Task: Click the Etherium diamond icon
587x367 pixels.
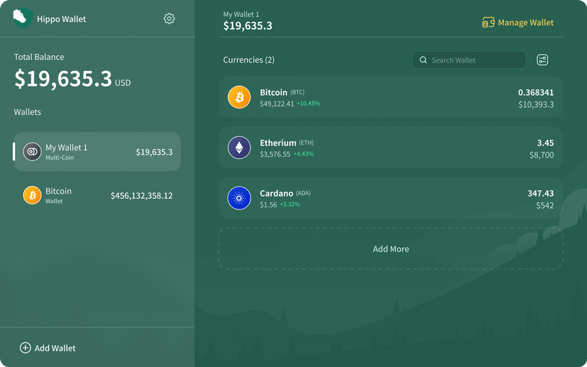Action: pyautogui.click(x=239, y=148)
